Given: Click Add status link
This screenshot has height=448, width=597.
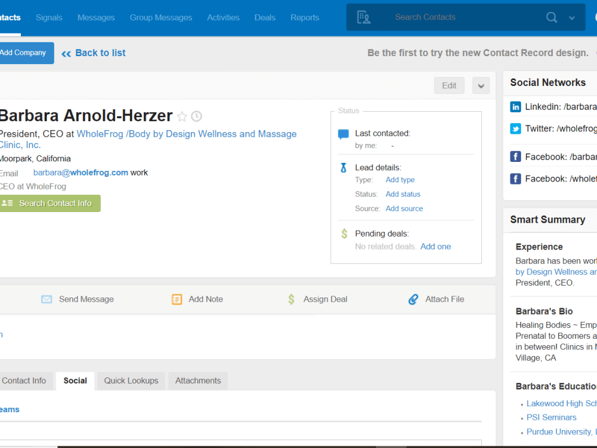Looking at the screenshot, I should click(403, 194).
